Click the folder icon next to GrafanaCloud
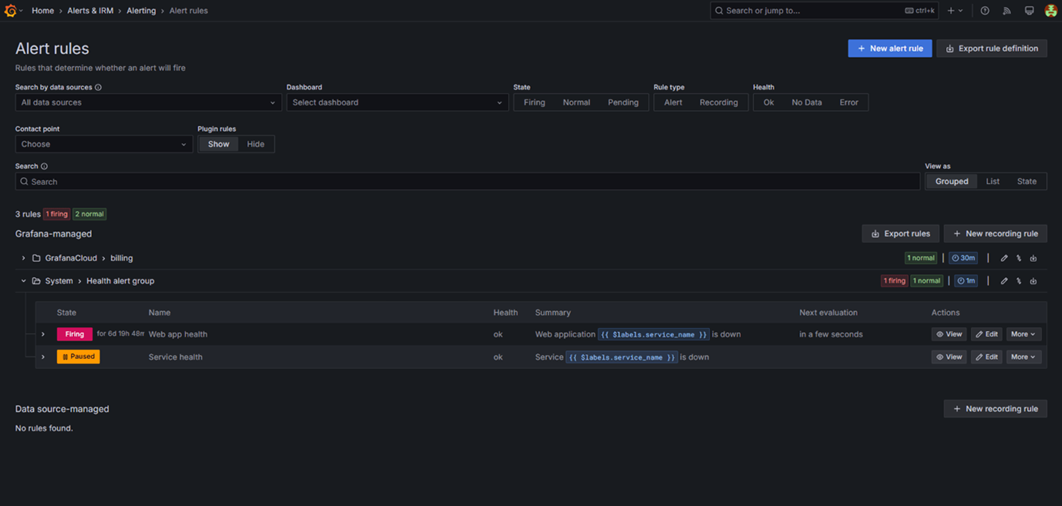The image size is (1062, 506). pyautogui.click(x=36, y=258)
